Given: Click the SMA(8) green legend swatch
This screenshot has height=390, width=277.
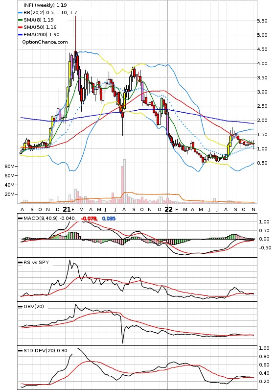Looking at the screenshot, I should (x=21, y=20).
